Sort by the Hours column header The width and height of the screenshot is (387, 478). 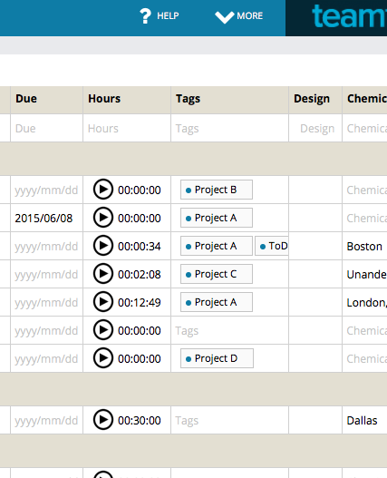click(104, 99)
